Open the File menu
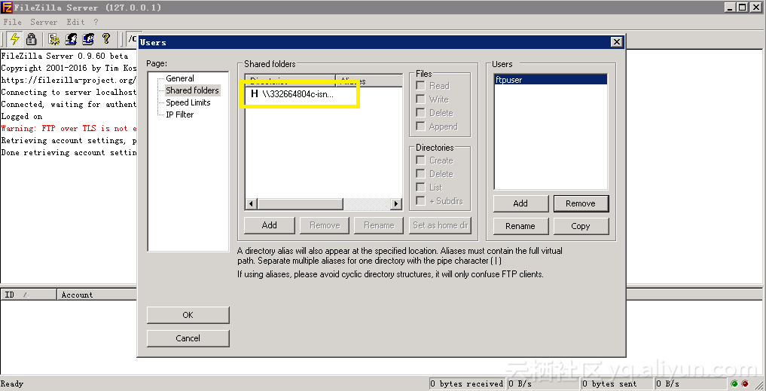This screenshot has width=766, height=391. 13,22
